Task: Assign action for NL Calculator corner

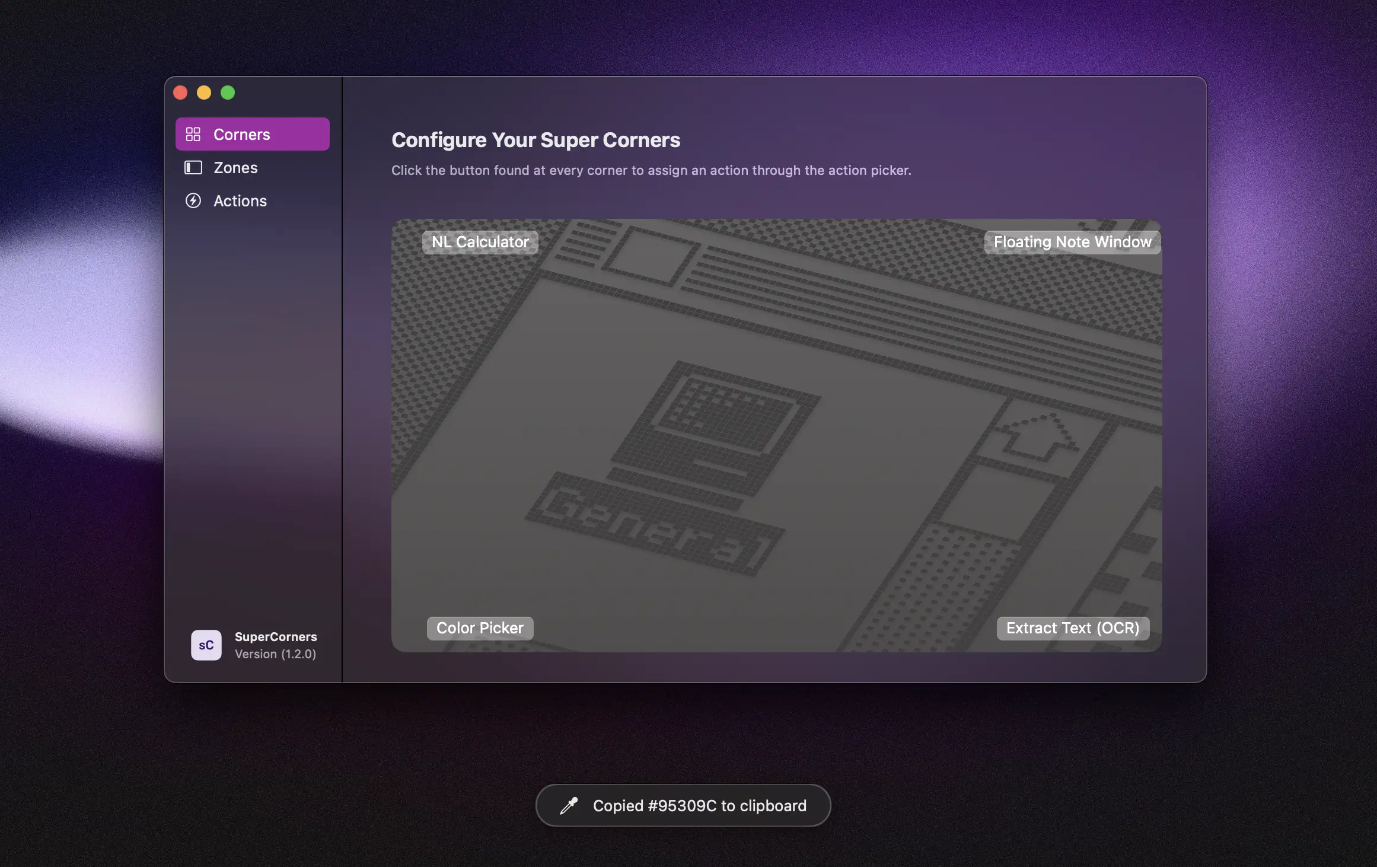Action: 480,242
